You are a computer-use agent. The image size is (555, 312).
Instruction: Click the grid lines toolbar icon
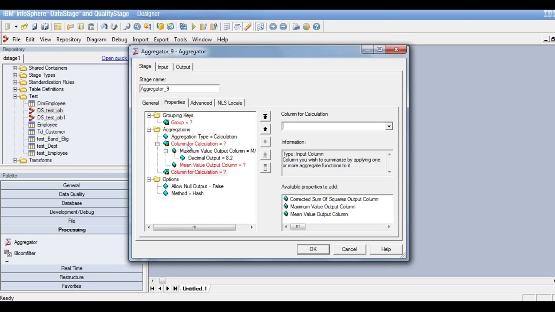coord(227,27)
